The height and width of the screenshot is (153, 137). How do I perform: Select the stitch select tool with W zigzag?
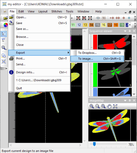pyautogui.click(x=3, y=40)
